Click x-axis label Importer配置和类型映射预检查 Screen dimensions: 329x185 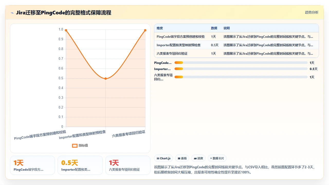[82, 135]
